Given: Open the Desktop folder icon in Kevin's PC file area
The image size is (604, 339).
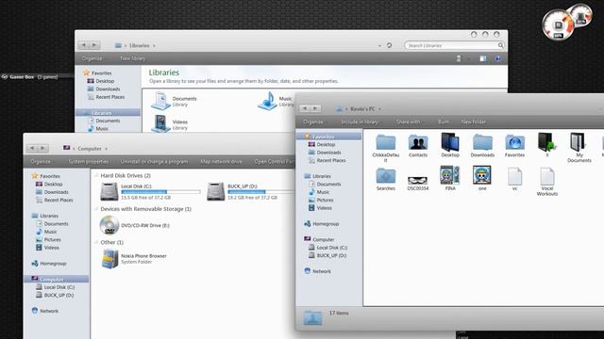Looking at the screenshot, I should [450, 142].
